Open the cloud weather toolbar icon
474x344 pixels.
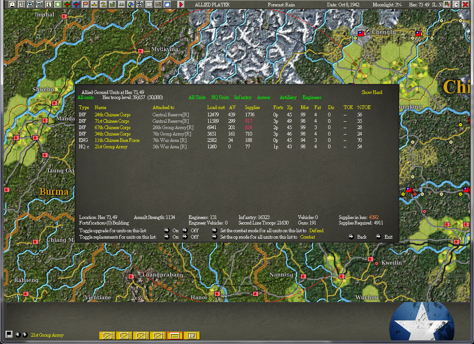tap(167, 4)
